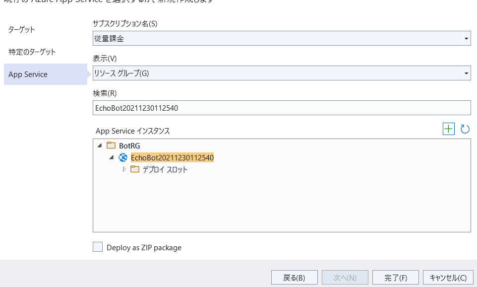
Task: Click the 戻る button
Action: click(295, 277)
